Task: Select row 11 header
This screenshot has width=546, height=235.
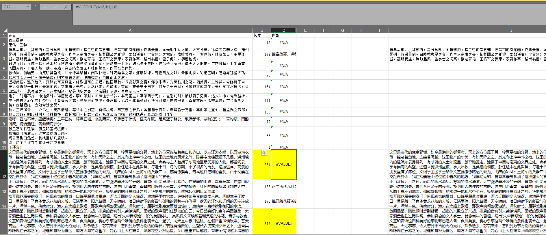Action: (4, 147)
